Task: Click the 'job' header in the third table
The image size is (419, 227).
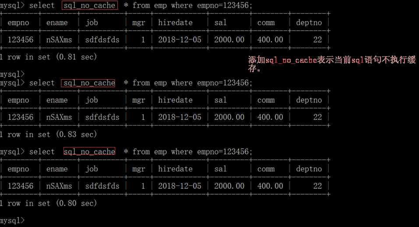Action: click(x=92, y=169)
